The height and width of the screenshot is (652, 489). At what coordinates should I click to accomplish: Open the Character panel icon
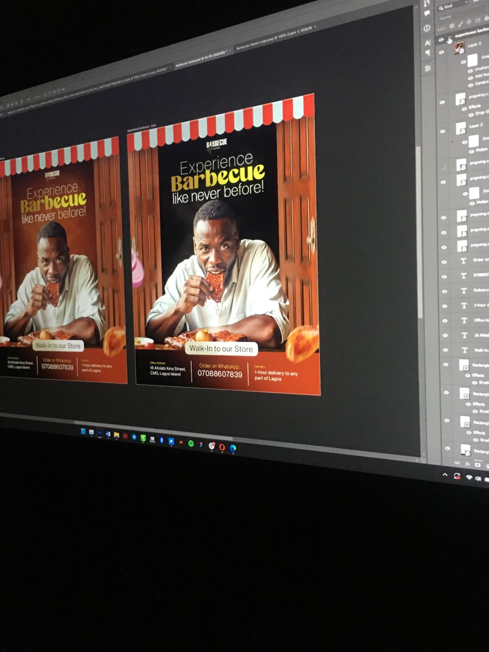(428, 42)
